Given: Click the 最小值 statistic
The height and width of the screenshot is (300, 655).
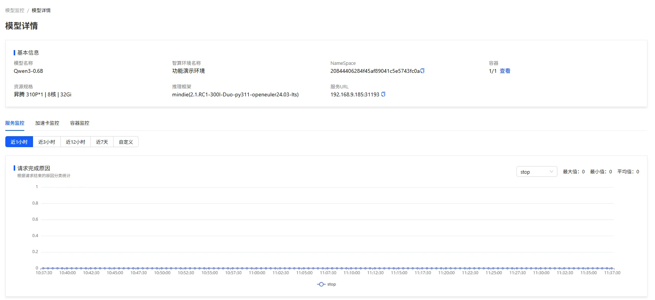Looking at the screenshot, I should tap(601, 172).
